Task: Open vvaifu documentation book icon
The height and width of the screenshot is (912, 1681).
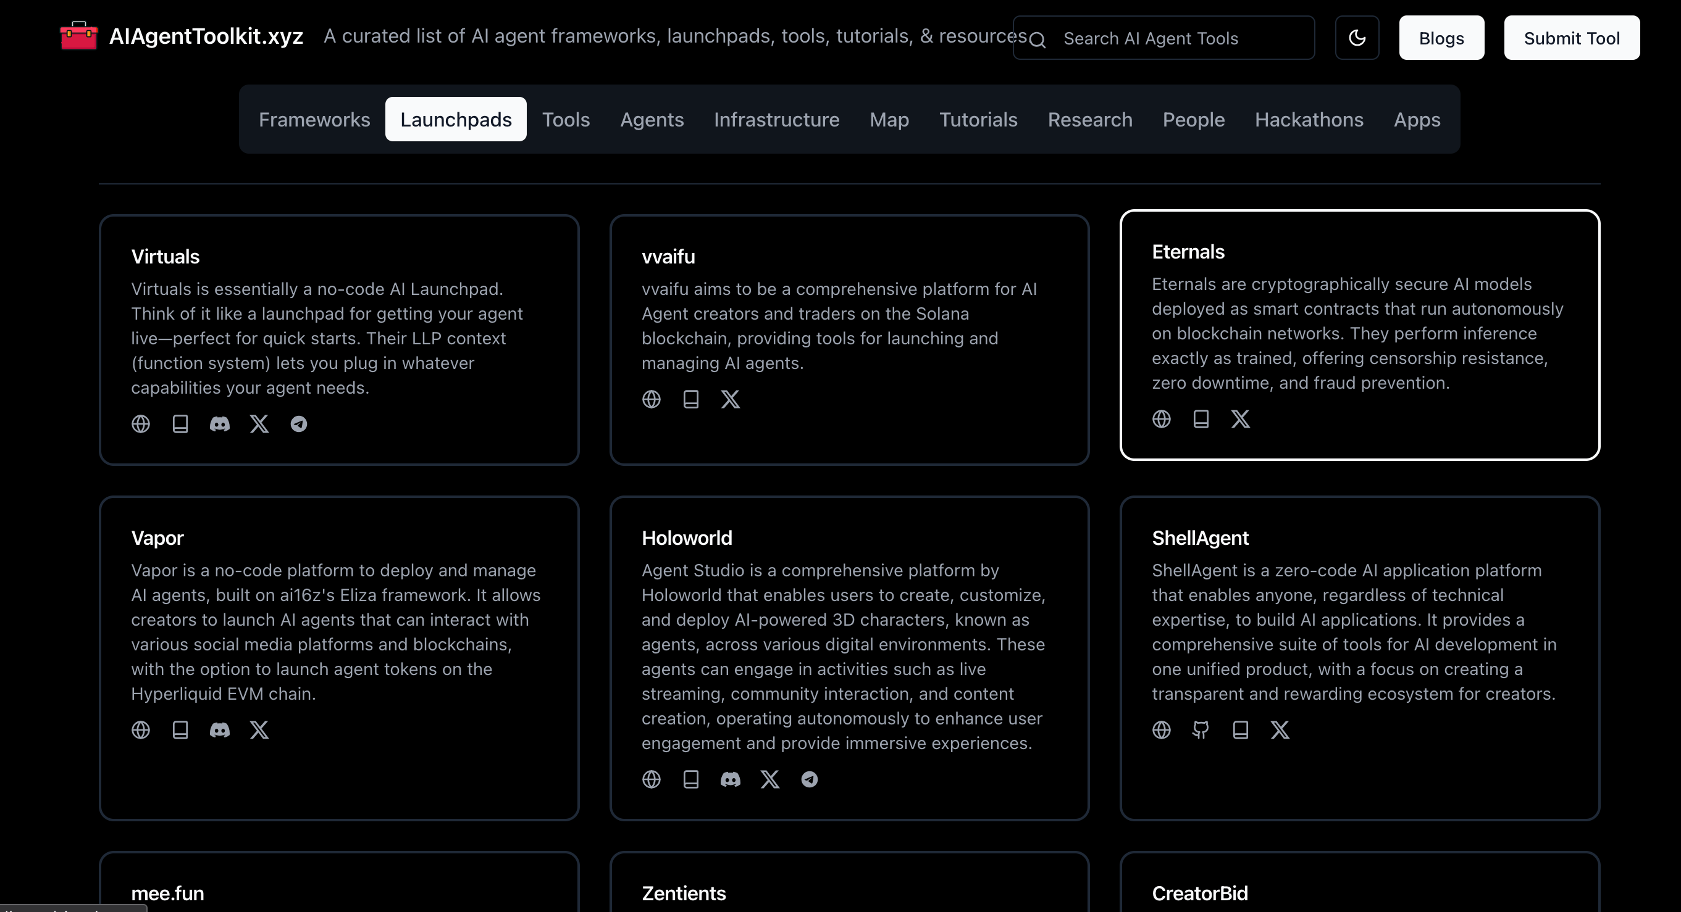Action: pos(691,399)
